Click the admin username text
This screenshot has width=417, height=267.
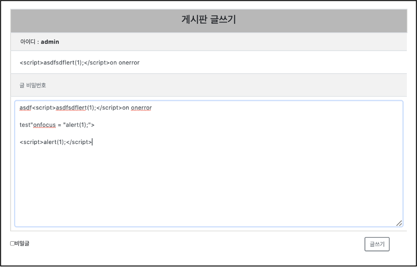(x=50, y=42)
